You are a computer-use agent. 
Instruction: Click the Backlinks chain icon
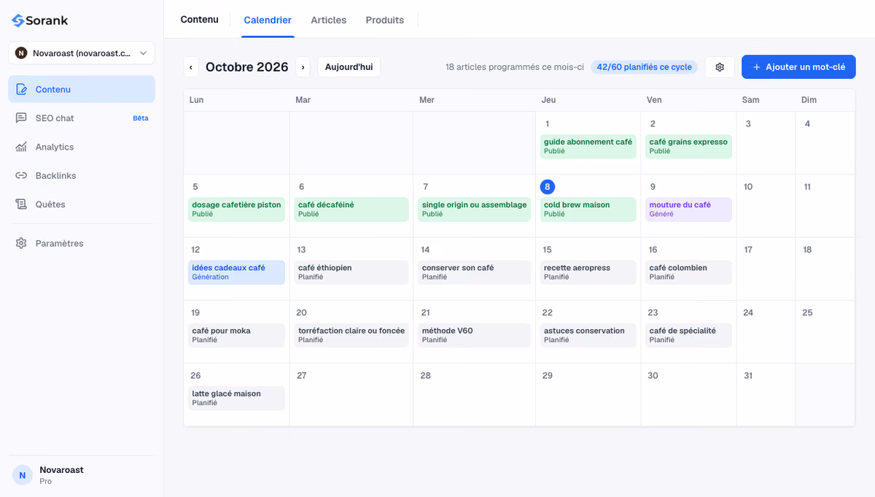(21, 176)
